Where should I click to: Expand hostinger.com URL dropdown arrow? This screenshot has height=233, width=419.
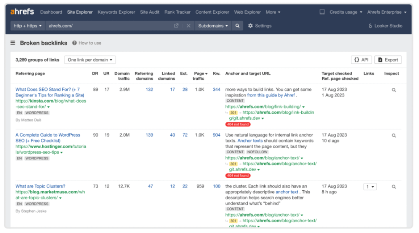61,153
